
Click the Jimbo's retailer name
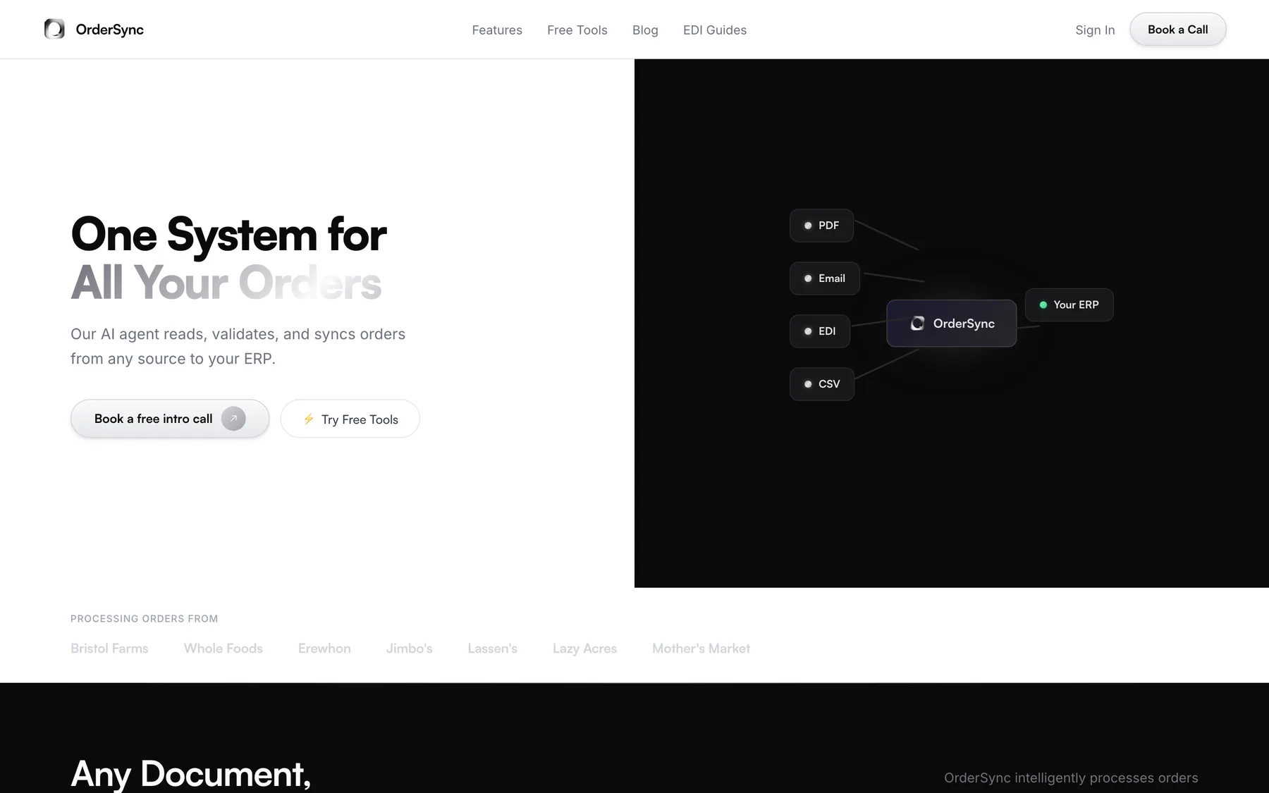coord(410,648)
